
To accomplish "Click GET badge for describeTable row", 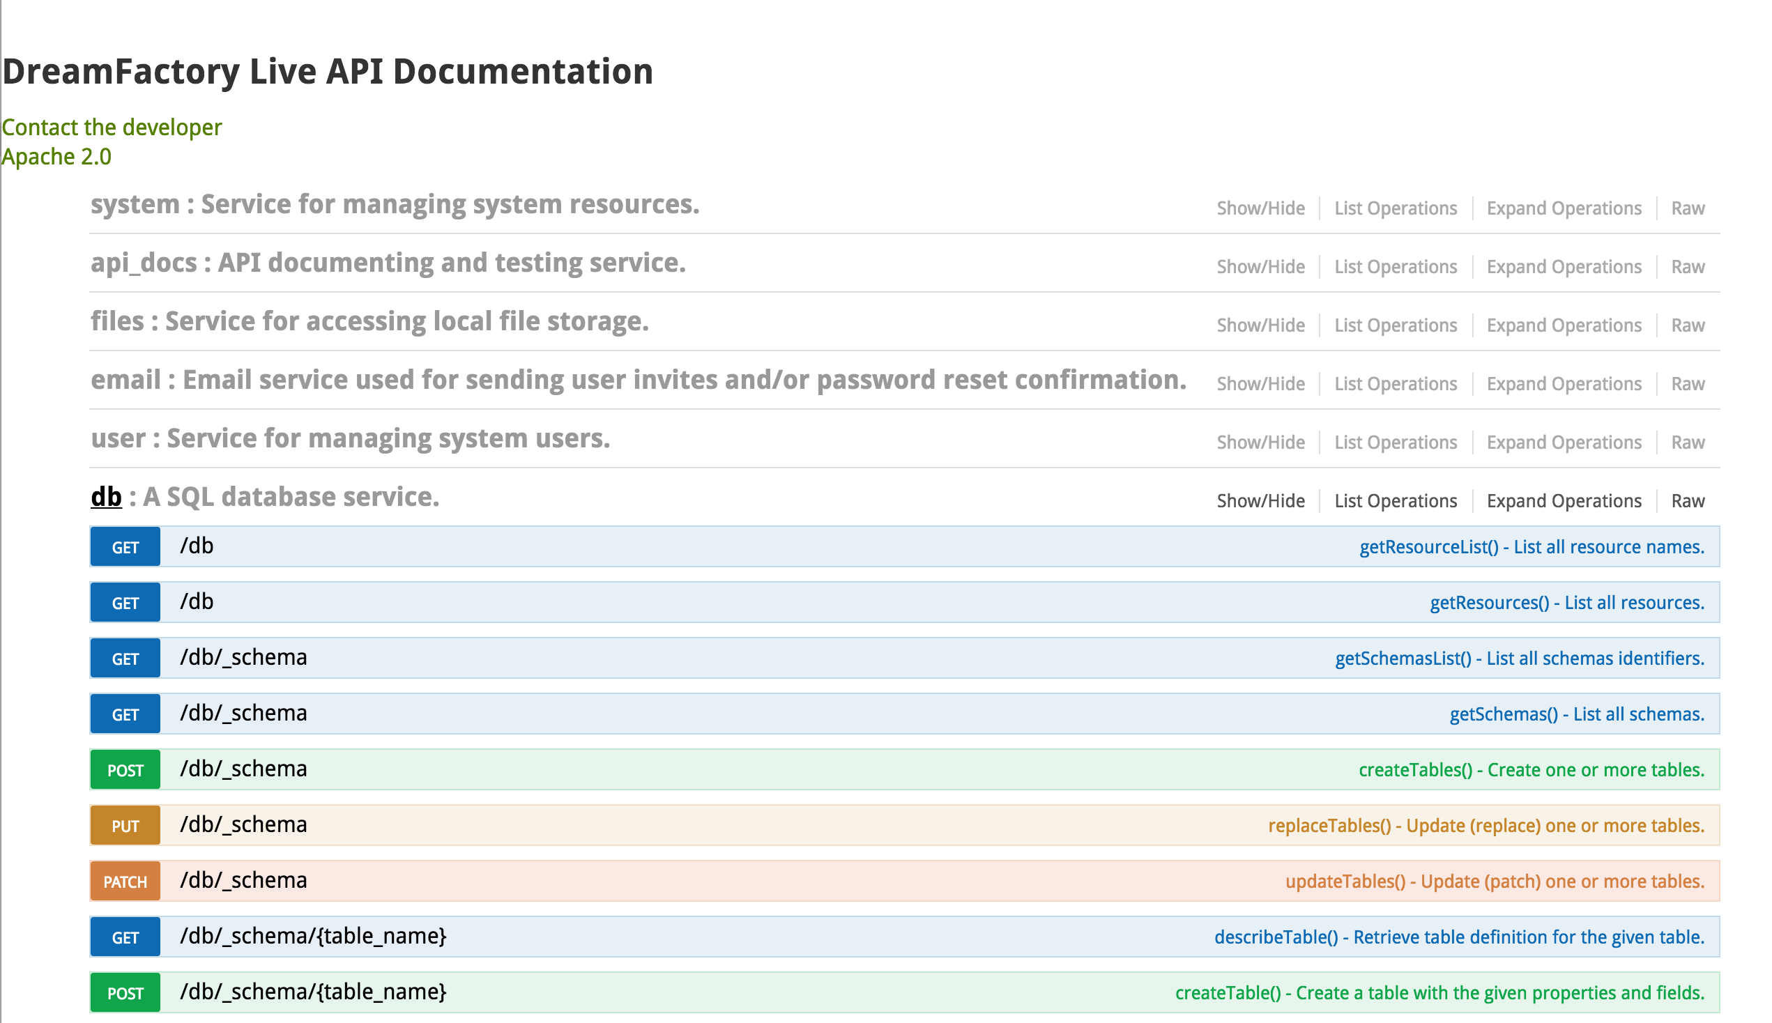I will click(125, 937).
